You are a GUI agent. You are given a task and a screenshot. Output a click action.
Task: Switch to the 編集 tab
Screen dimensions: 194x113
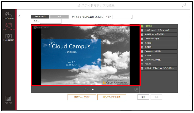(x=59, y=16)
